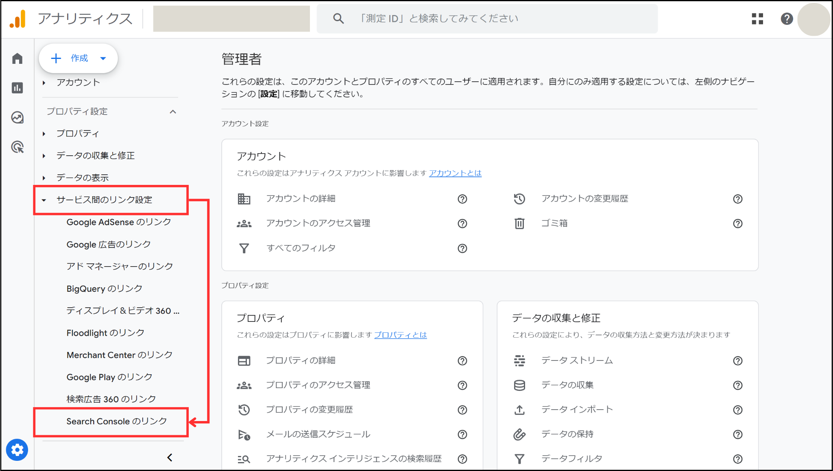The height and width of the screenshot is (471, 833).
Task: Click help icon for プロパティの変更履歴
Action: [x=462, y=410]
